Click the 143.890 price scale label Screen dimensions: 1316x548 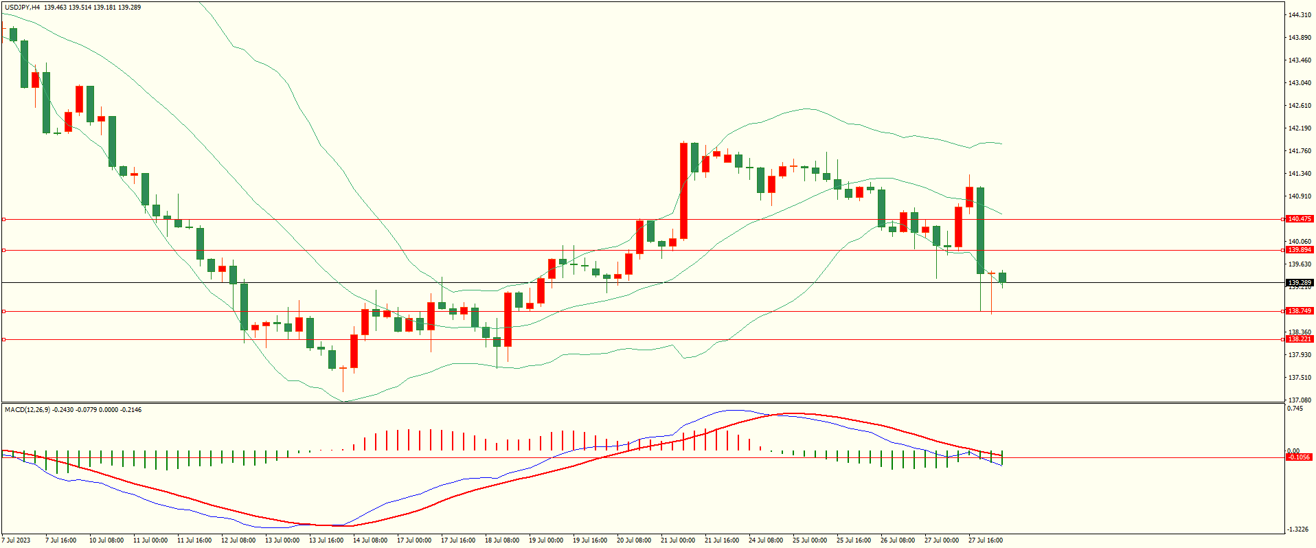click(1300, 38)
